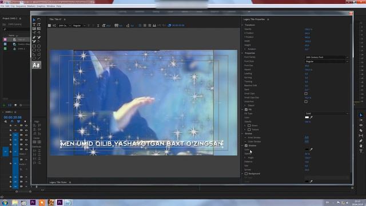Open the File menu
This screenshot has width=366, height=206.
click(2, 6)
